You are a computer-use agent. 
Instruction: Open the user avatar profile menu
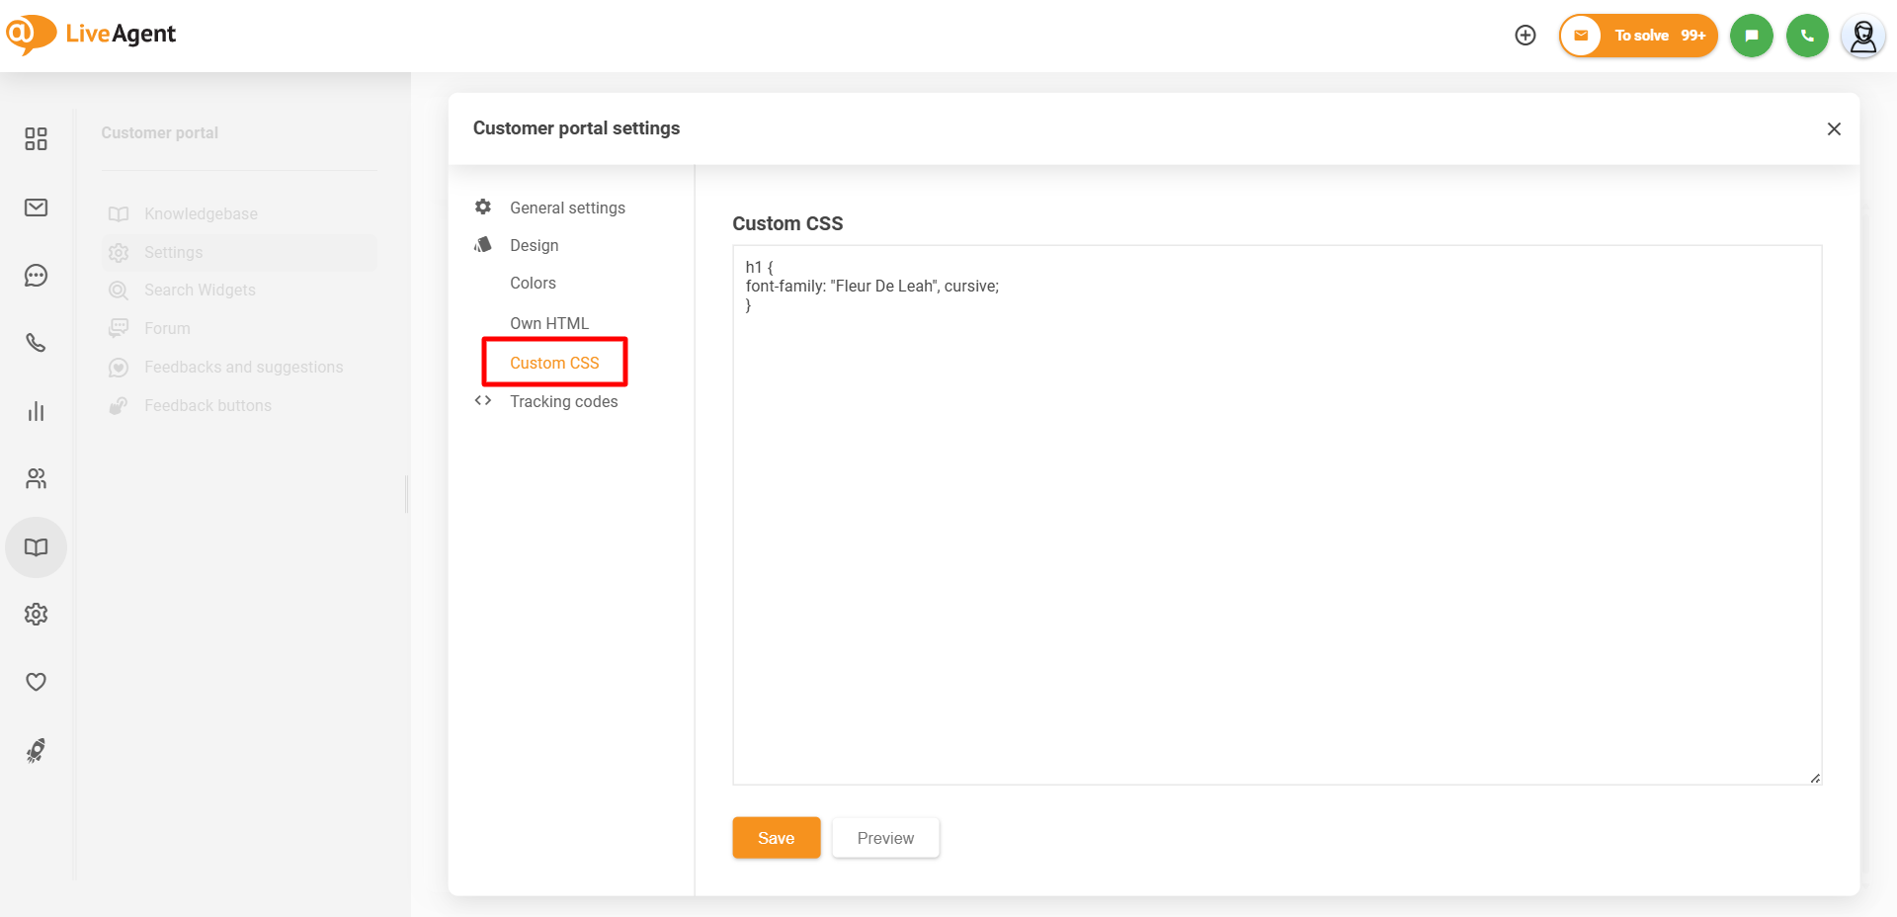pos(1862,37)
